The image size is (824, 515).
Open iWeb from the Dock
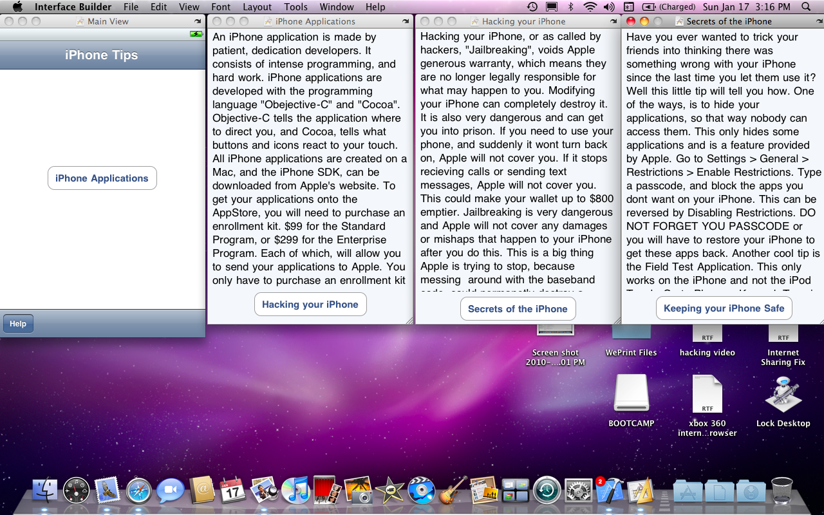[x=483, y=491]
